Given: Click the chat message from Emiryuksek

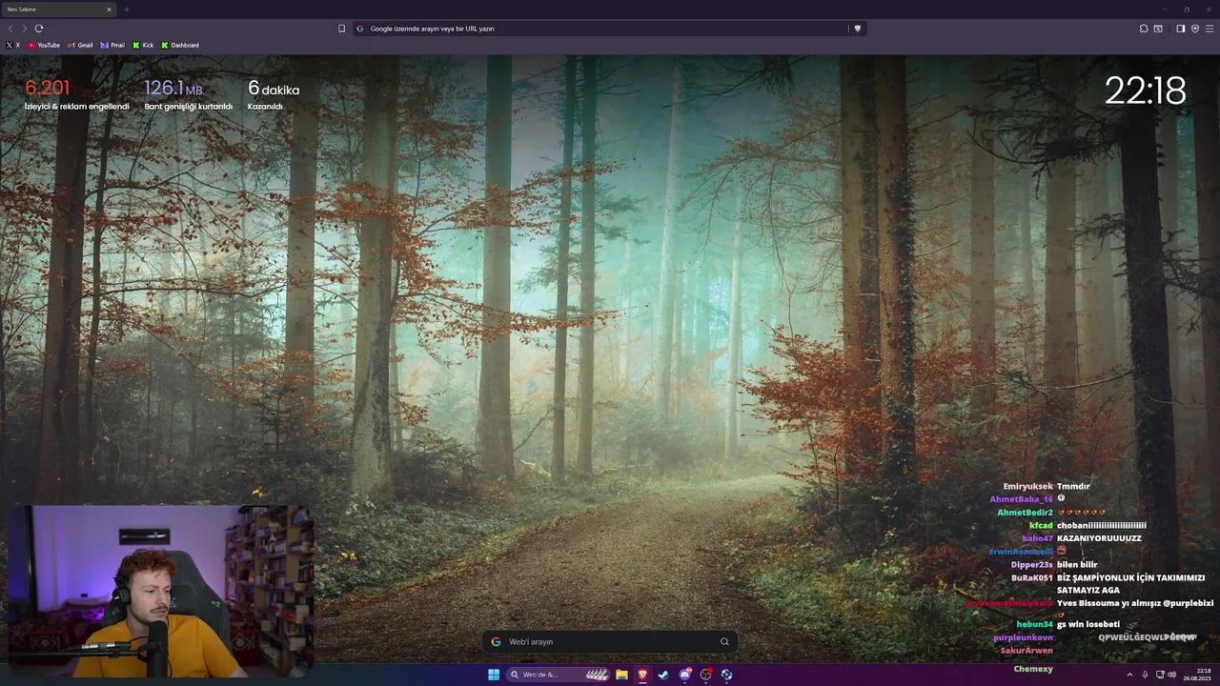Looking at the screenshot, I should tap(1073, 486).
